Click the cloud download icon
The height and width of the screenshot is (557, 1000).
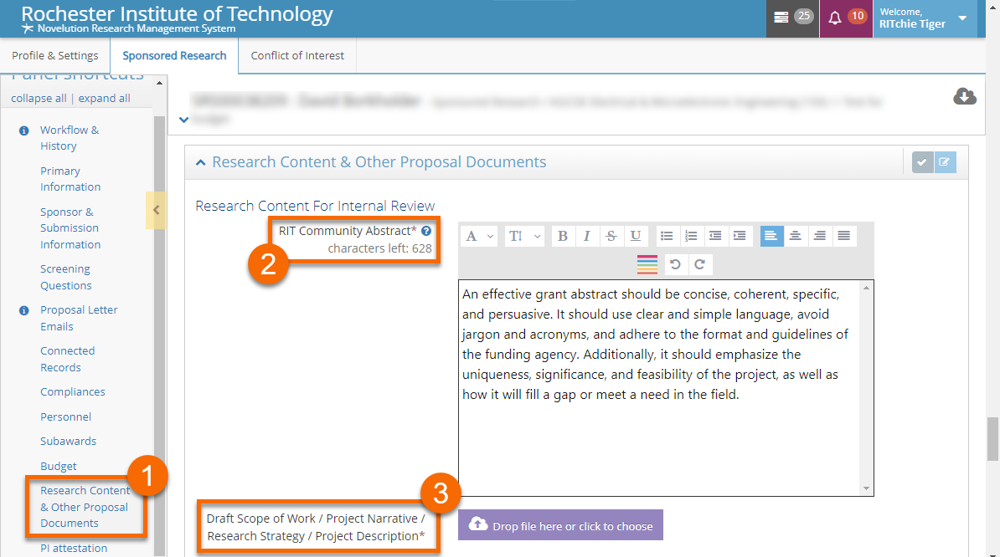[x=965, y=97]
